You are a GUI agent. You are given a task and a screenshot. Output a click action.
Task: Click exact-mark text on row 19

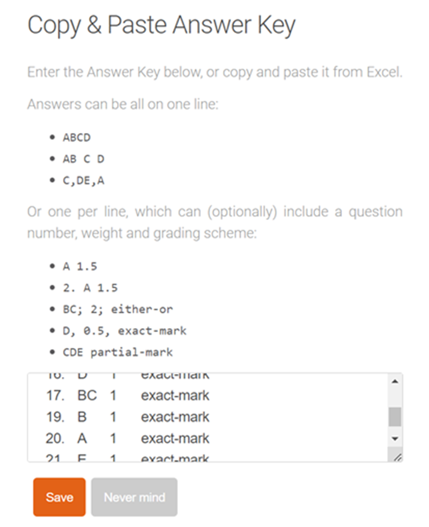[x=175, y=417]
